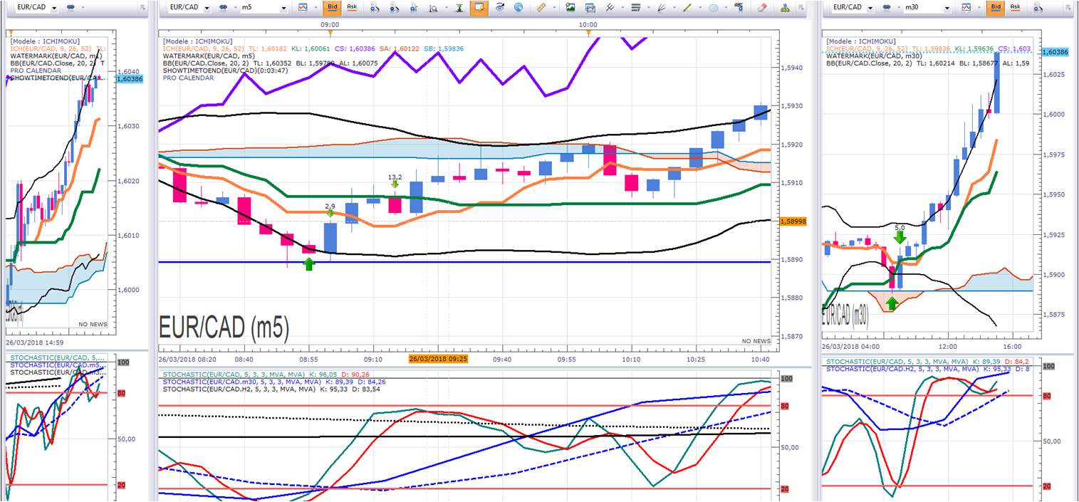Click the zoom-out magnifier in the m5 toolbar

(x=395, y=7)
